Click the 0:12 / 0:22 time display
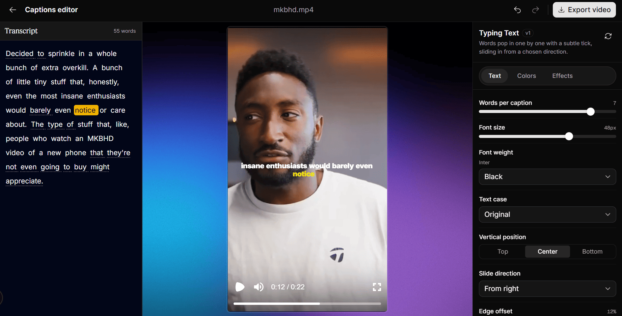This screenshot has width=622, height=316. (x=288, y=287)
